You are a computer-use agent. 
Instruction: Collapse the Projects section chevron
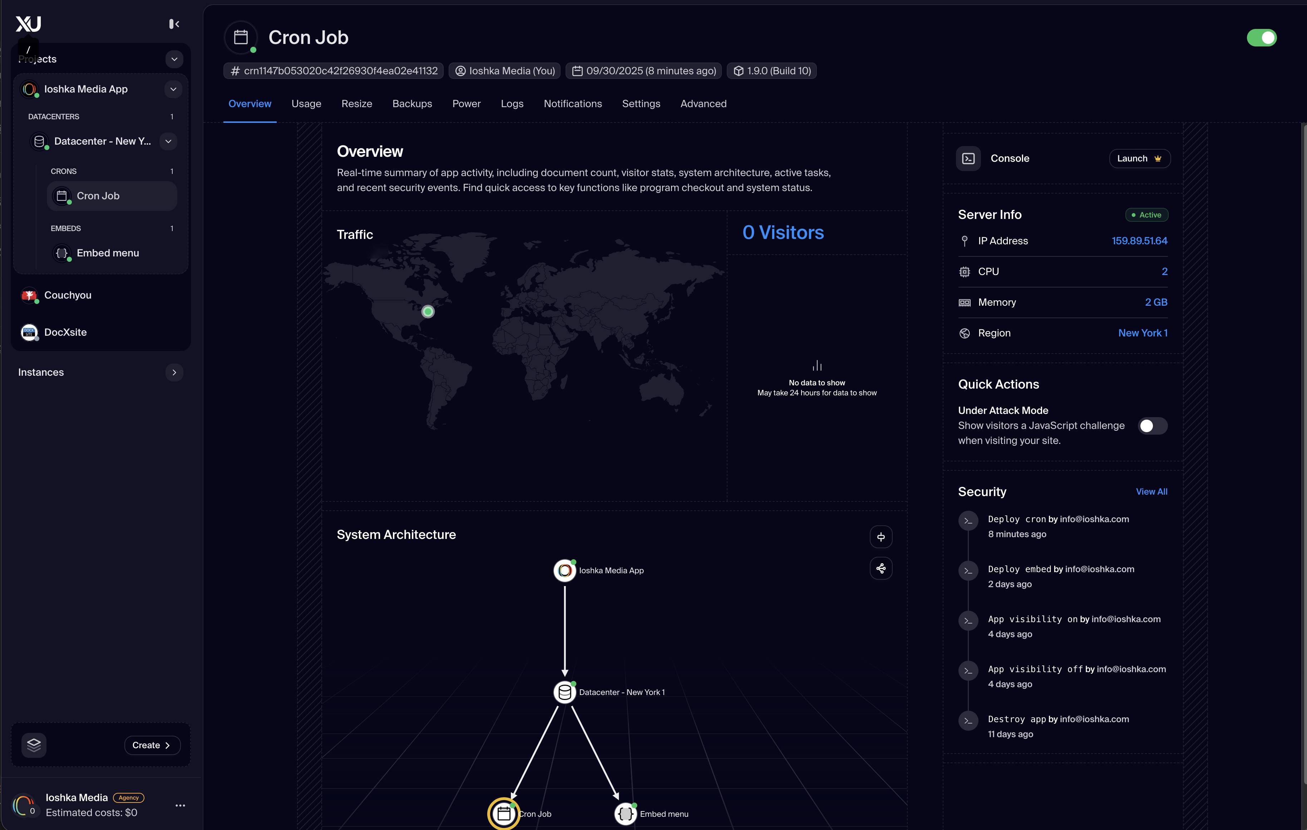pyautogui.click(x=174, y=59)
